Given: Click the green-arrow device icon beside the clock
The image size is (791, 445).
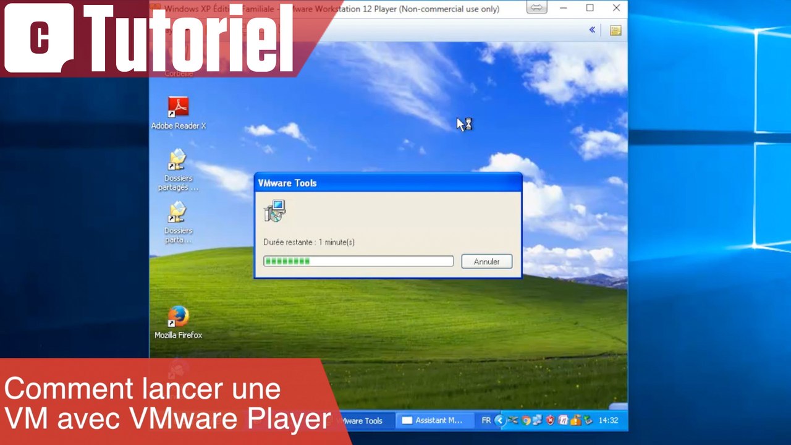Looking at the screenshot, I should [x=588, y=420].
